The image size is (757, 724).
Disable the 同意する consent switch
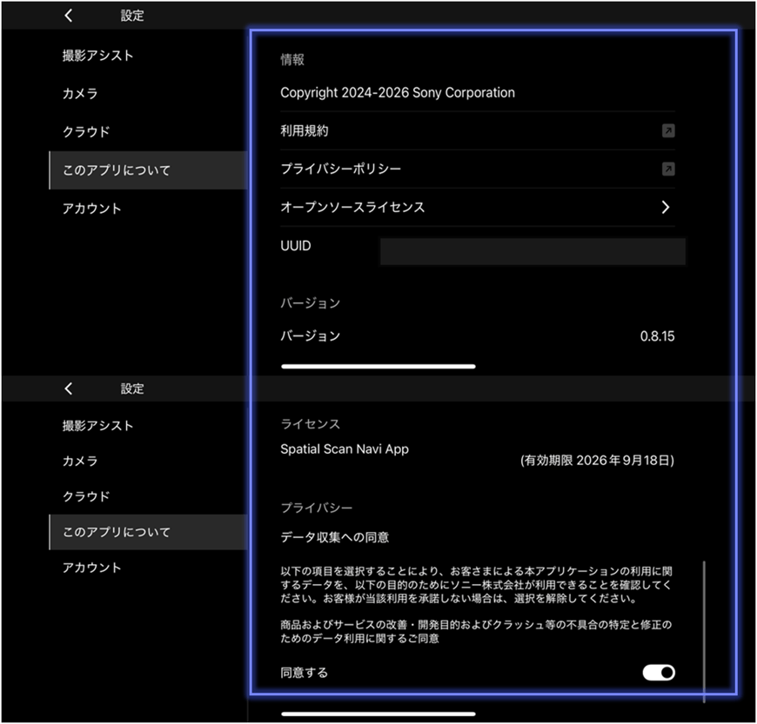click(x=658, y=672)
